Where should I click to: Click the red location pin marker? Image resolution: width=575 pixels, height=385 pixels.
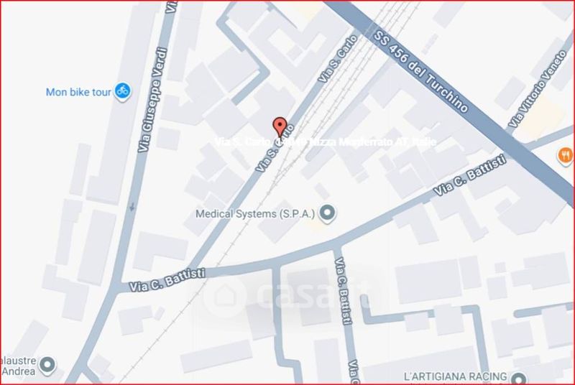click(280, 127)
